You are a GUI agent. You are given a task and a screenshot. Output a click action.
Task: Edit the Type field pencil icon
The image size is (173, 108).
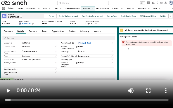tap(56, 56)
